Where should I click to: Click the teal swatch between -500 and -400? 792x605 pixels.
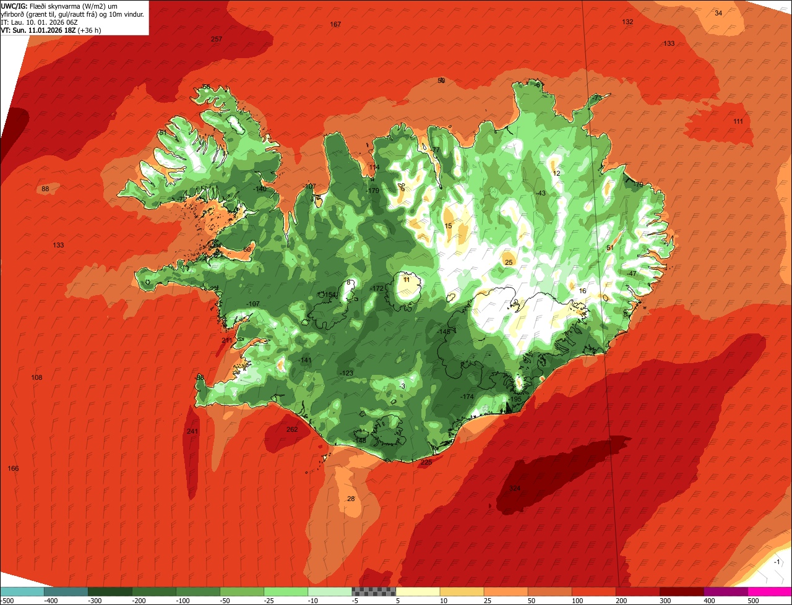(x=22, y=591)
